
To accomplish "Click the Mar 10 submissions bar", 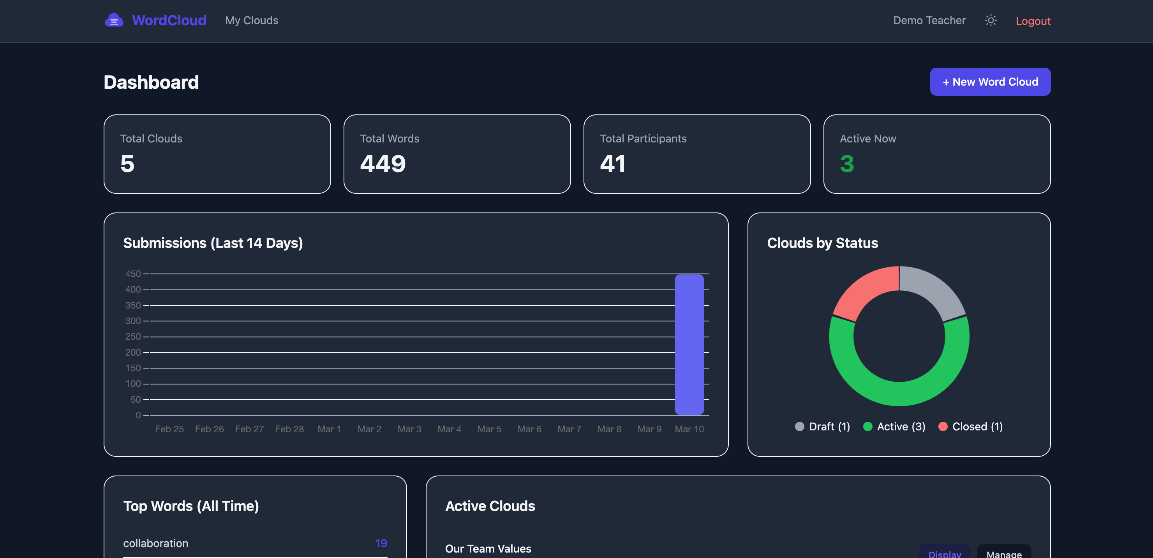I will point(689,344).
